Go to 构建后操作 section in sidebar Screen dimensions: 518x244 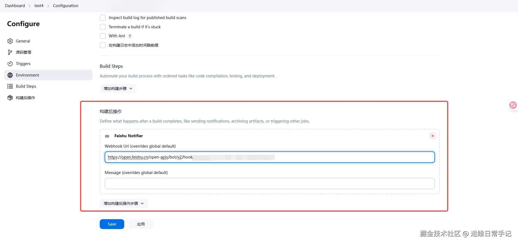click(x=48, y=98)
